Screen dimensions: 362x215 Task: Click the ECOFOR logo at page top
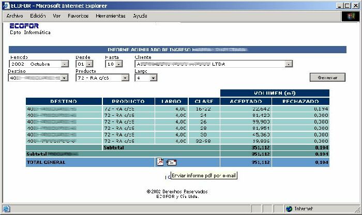pos(24,25)
